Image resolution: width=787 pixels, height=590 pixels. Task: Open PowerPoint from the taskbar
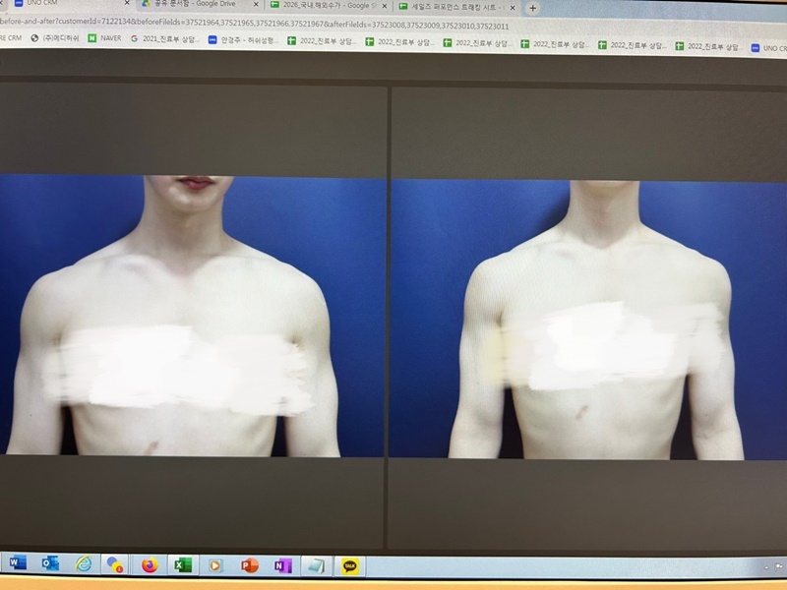pyautogui.click(x=249, y=566)
